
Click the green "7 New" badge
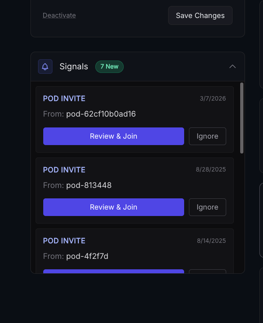[x=109, y=67]
